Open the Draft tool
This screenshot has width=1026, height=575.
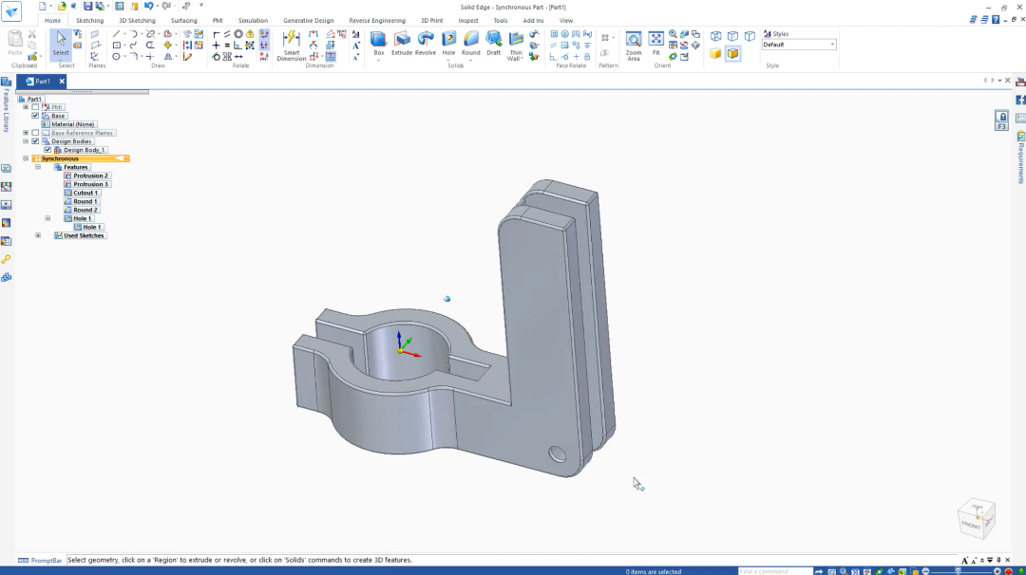pyautogui.click(x=493, y=43)
